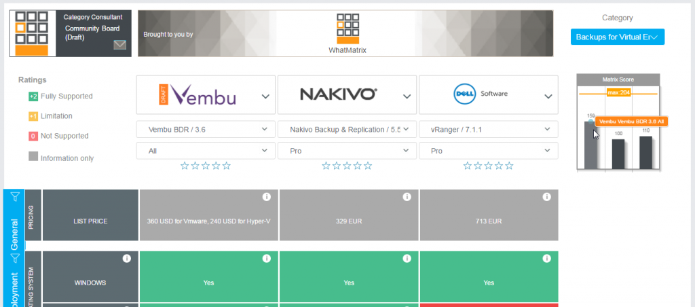Click the Category label above the dropdown
The height and width of the screenshot is (307, 695).
(617, 18)
